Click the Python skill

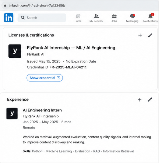click(37, 151)
